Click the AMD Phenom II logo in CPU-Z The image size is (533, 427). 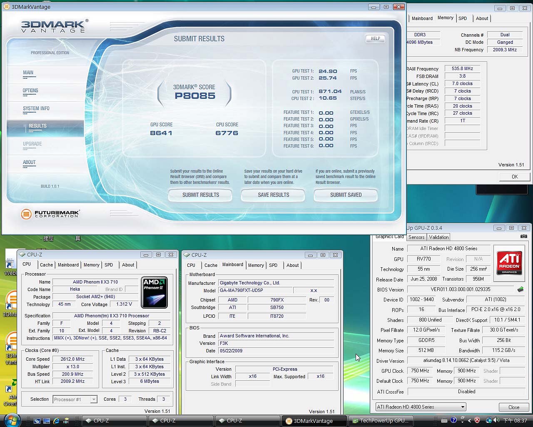click(154, 292)
